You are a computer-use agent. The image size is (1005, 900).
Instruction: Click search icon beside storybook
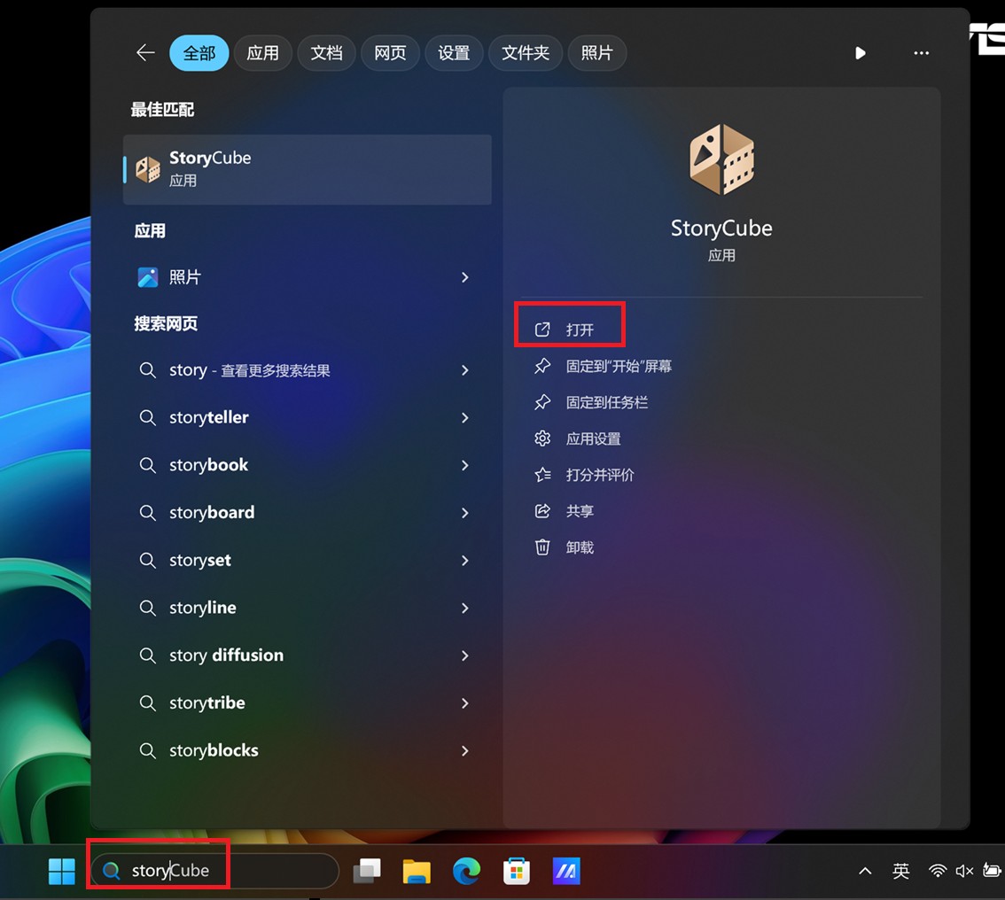tap(147, 465)
